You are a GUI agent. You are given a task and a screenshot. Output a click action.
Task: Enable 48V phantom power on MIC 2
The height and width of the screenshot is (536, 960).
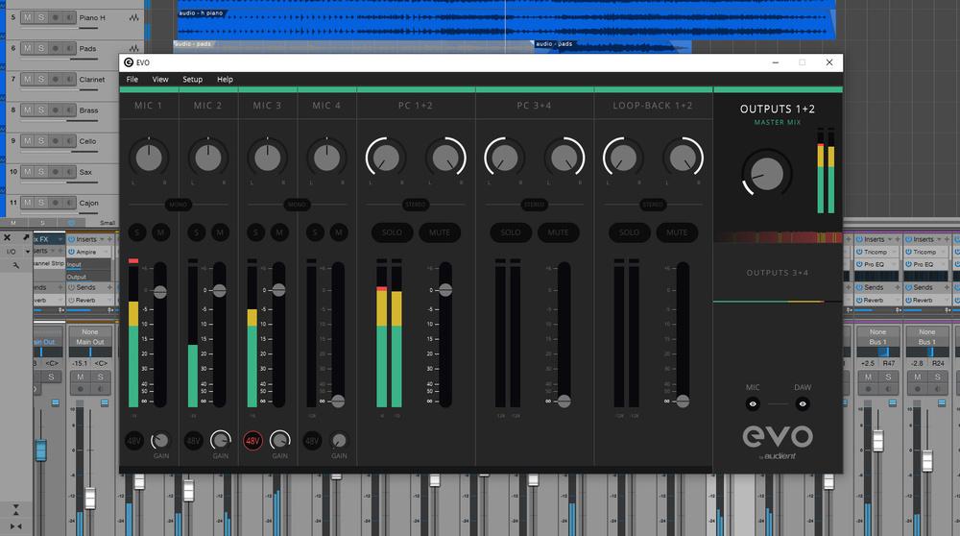coord(194,441)
